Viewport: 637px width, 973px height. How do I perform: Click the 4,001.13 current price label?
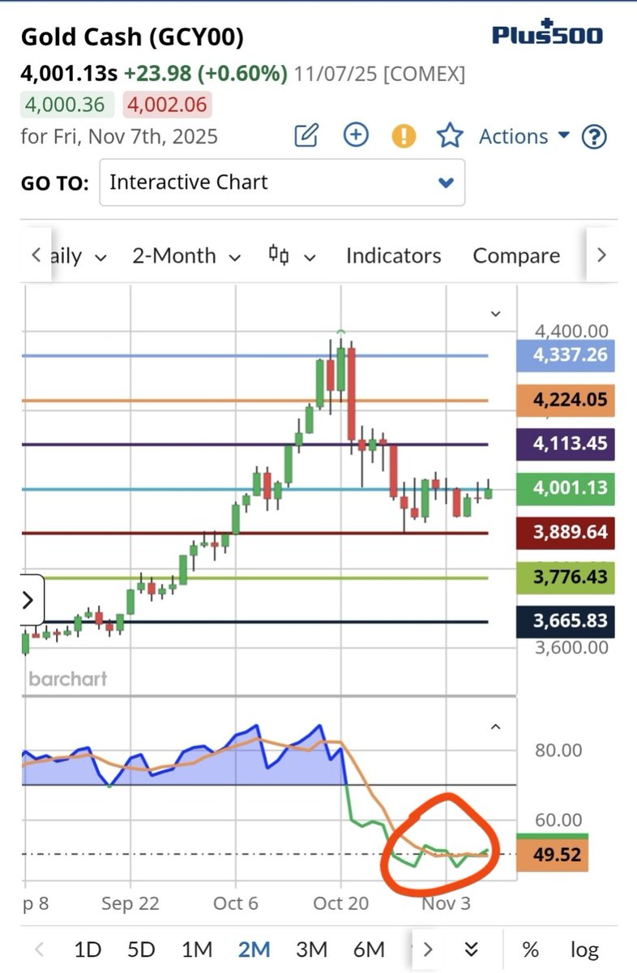pyautogui.click(x=565, y=489)
